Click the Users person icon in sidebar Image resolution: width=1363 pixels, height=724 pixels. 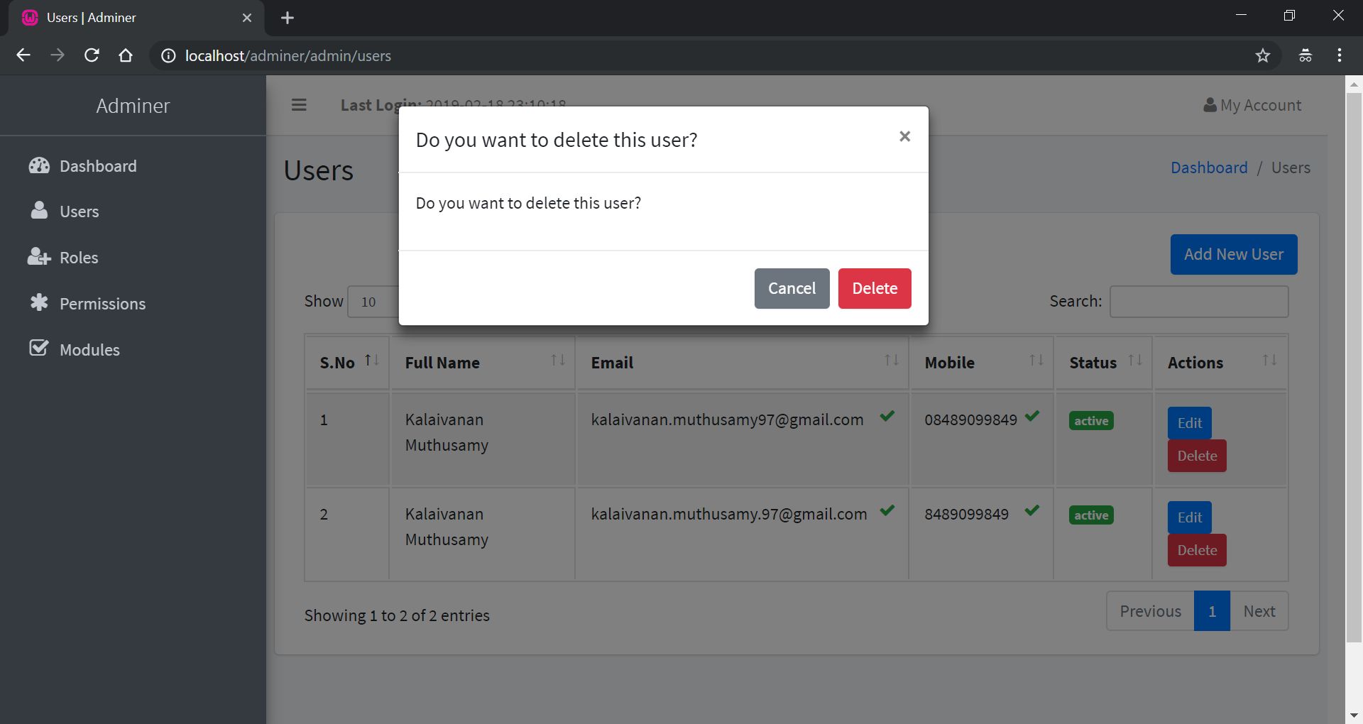click(x=39, y=211)
